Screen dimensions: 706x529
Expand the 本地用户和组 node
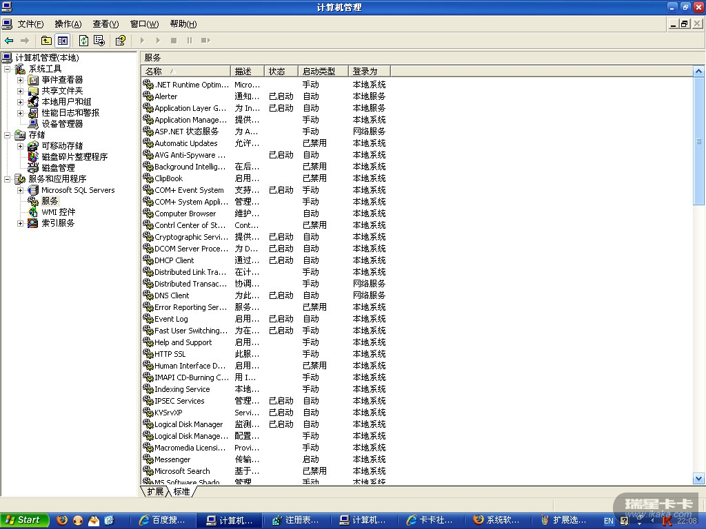pos(20,102)
